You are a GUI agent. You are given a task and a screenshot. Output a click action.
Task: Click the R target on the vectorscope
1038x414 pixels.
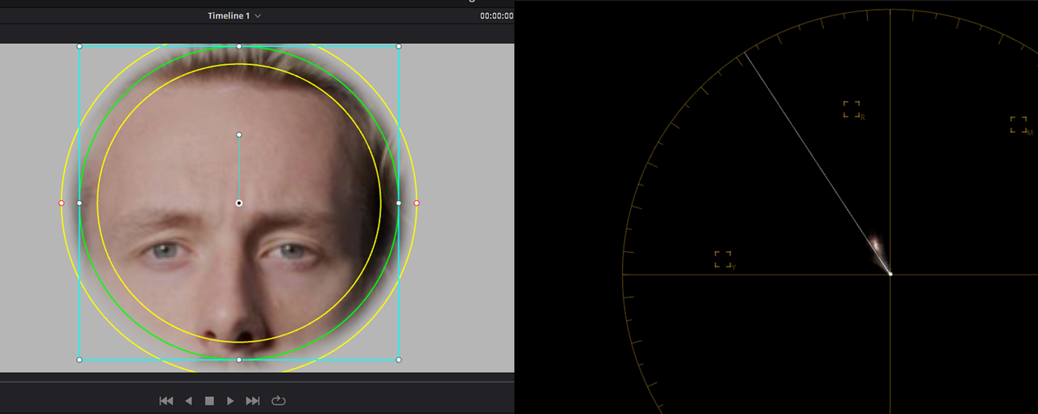click(x=852, y=109)
